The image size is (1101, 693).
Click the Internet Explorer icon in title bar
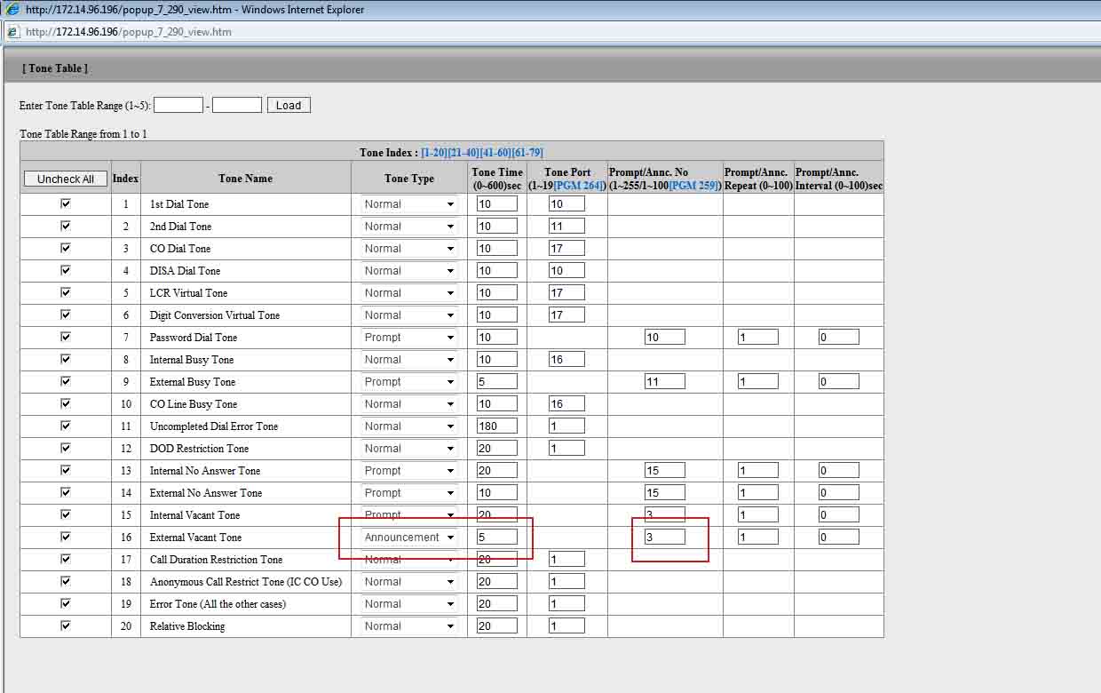[12, 10]
